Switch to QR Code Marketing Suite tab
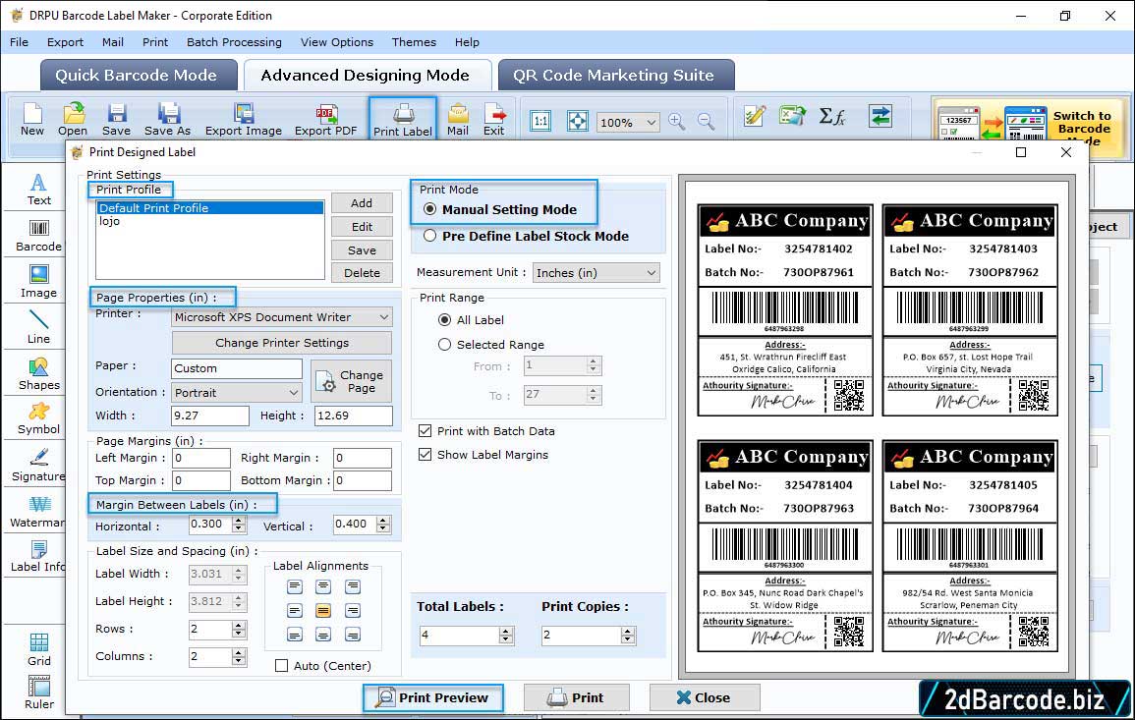 tap(614, 76)
